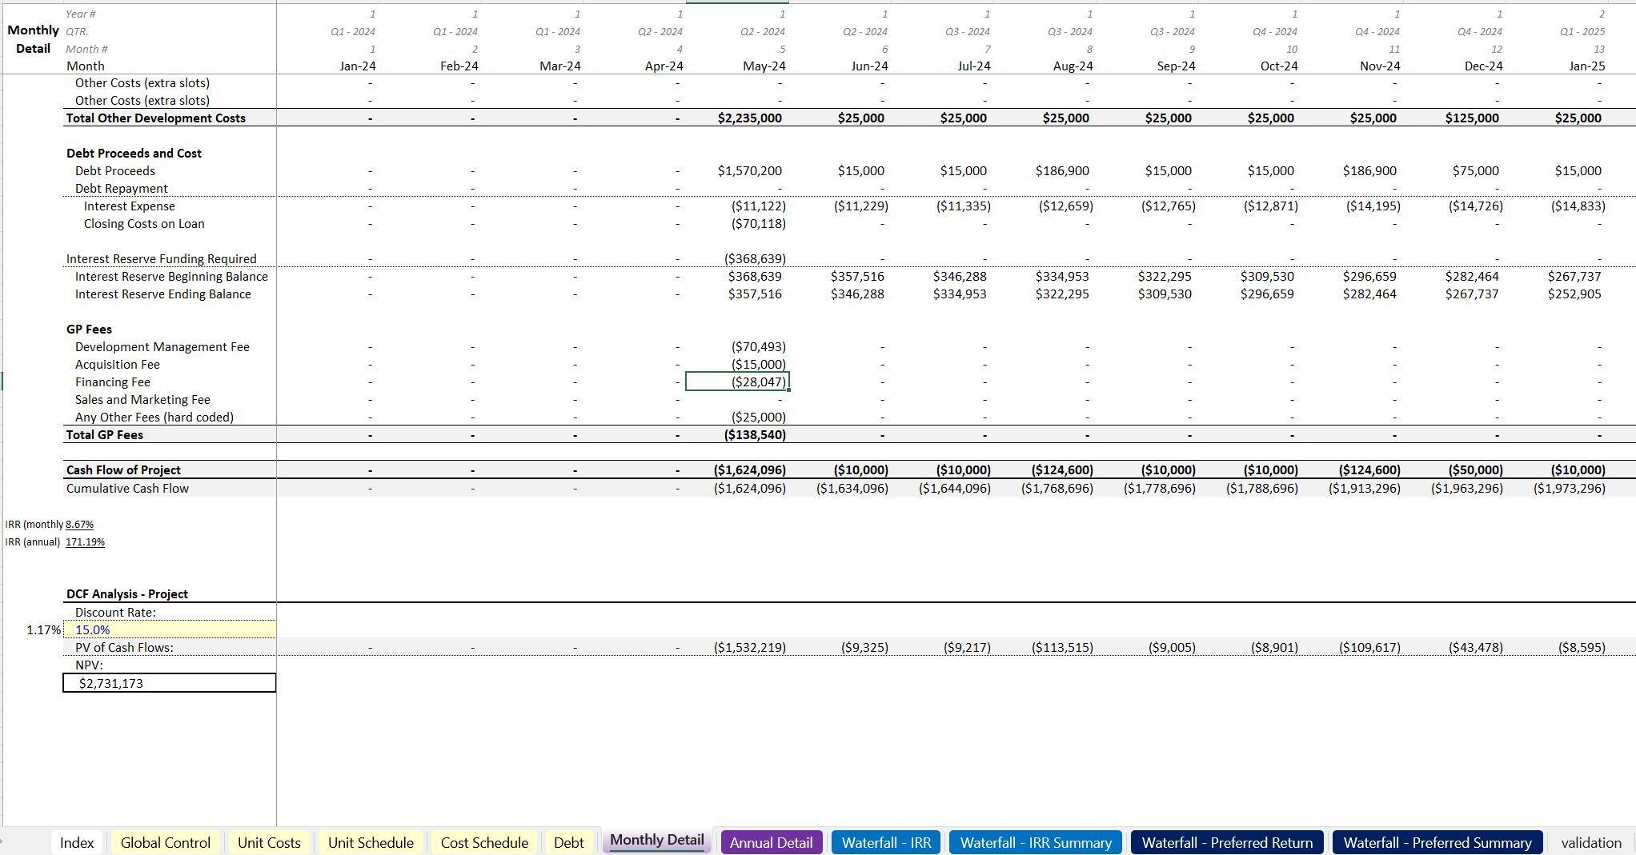Select Acquisition Fee ($15,000) cell
The image size is (1636, 855).
[x=758, y=364]
